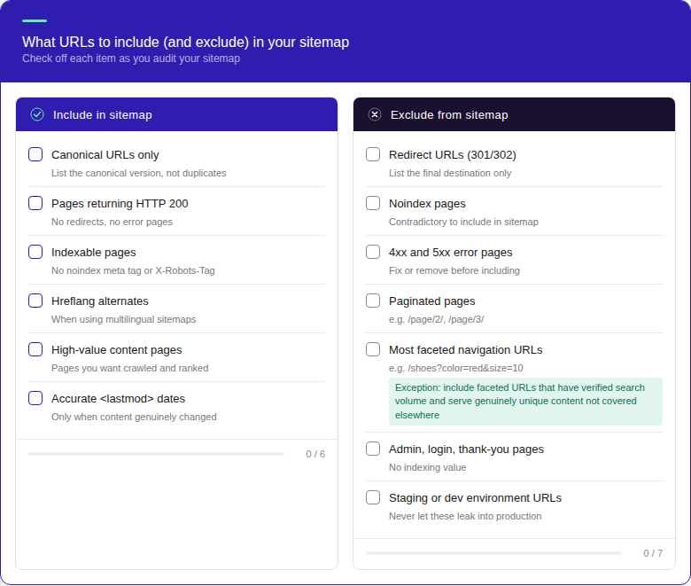Click the Include in sitemap progress bar
The height and width of the screenshot is (586, 691).
click(x=156, y=454)
